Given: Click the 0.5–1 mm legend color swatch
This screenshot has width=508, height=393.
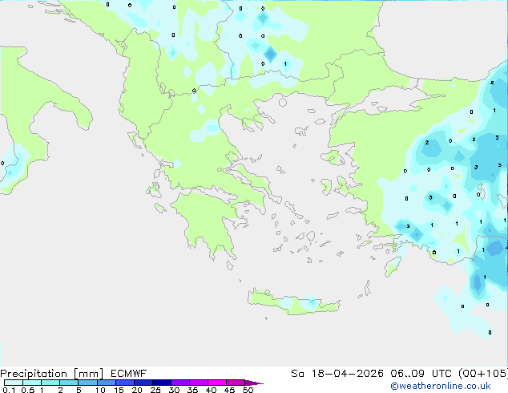Looking at the screenshot, I should tap(32, 383).
